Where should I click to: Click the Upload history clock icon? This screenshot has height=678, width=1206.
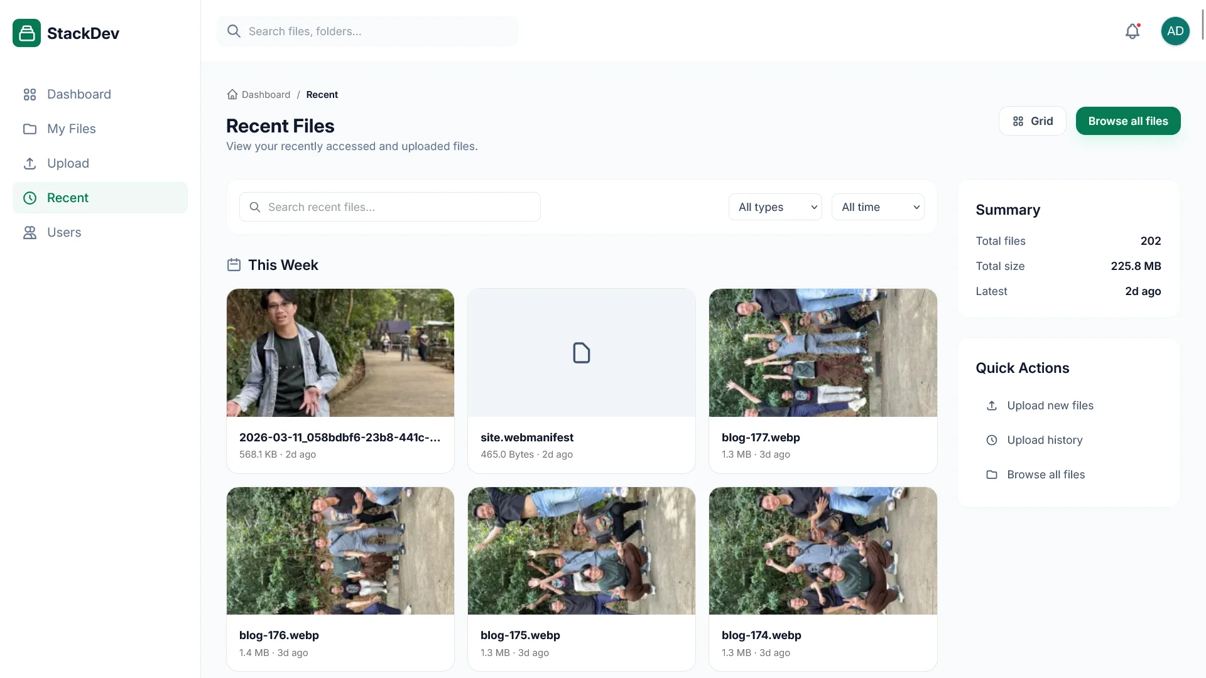(992, 440)
